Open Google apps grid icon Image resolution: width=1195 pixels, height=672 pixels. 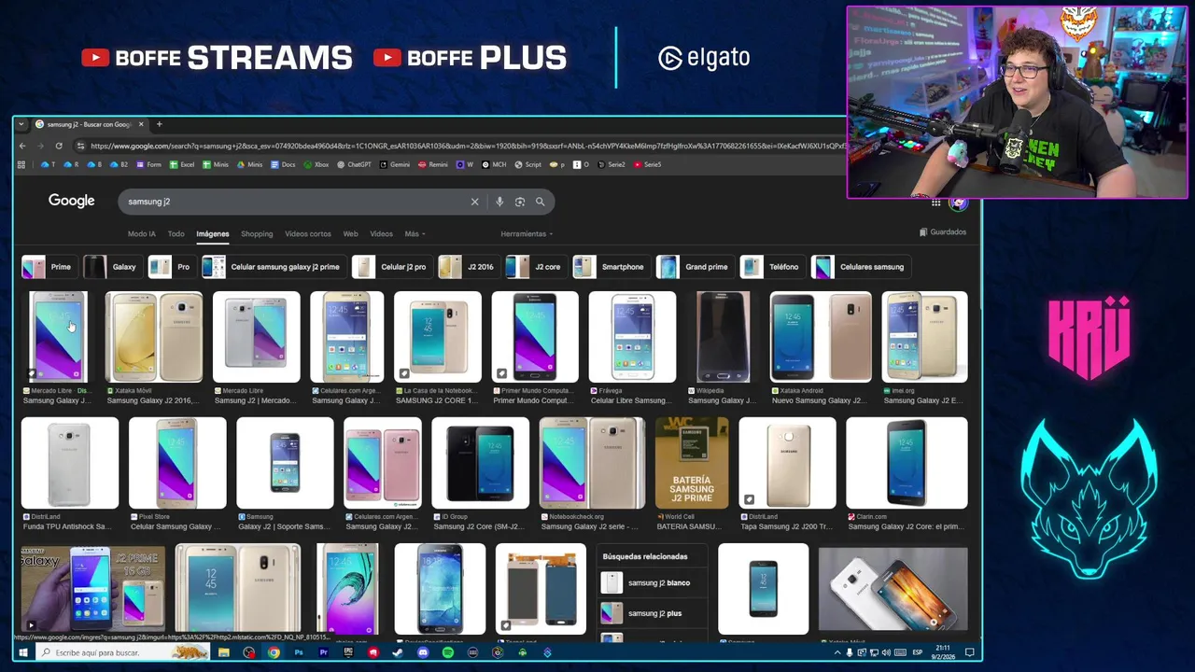click(935, 203)
